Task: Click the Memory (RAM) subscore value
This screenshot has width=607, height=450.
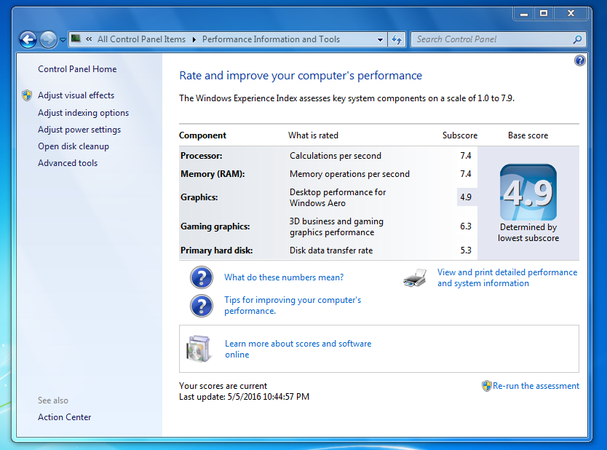Action: point(466,174)
